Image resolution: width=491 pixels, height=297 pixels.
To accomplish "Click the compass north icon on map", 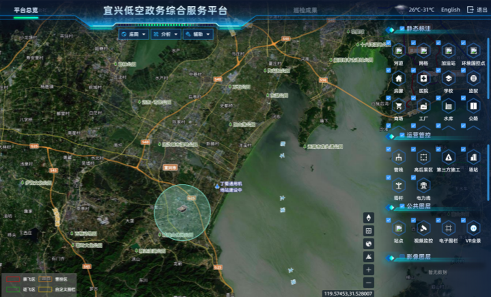I will [369, 218].
